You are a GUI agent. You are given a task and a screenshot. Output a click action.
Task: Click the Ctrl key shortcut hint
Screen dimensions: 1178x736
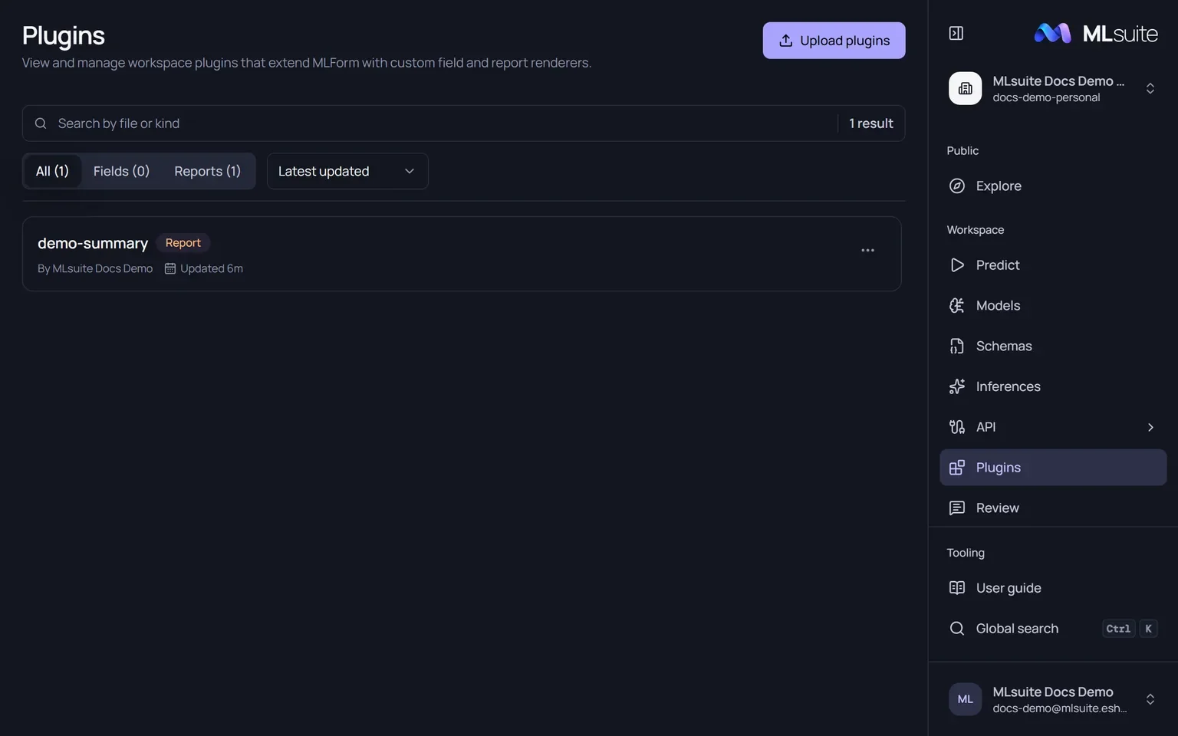click(x=1118, y=629)
